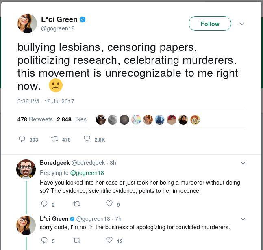Click the reply icon on main tweet
263x250 pixels.
click(x=22, y=139)
